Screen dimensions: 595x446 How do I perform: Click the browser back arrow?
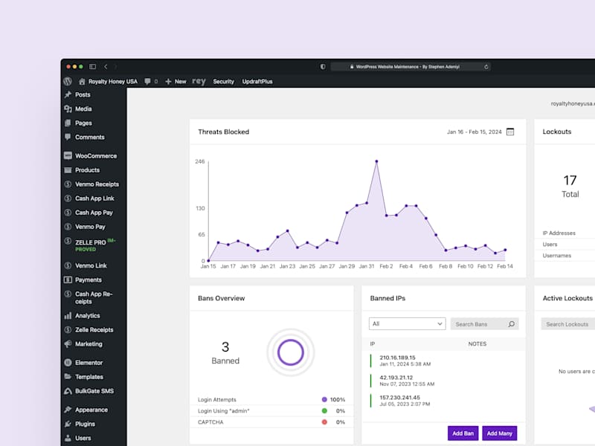[106, 67]
